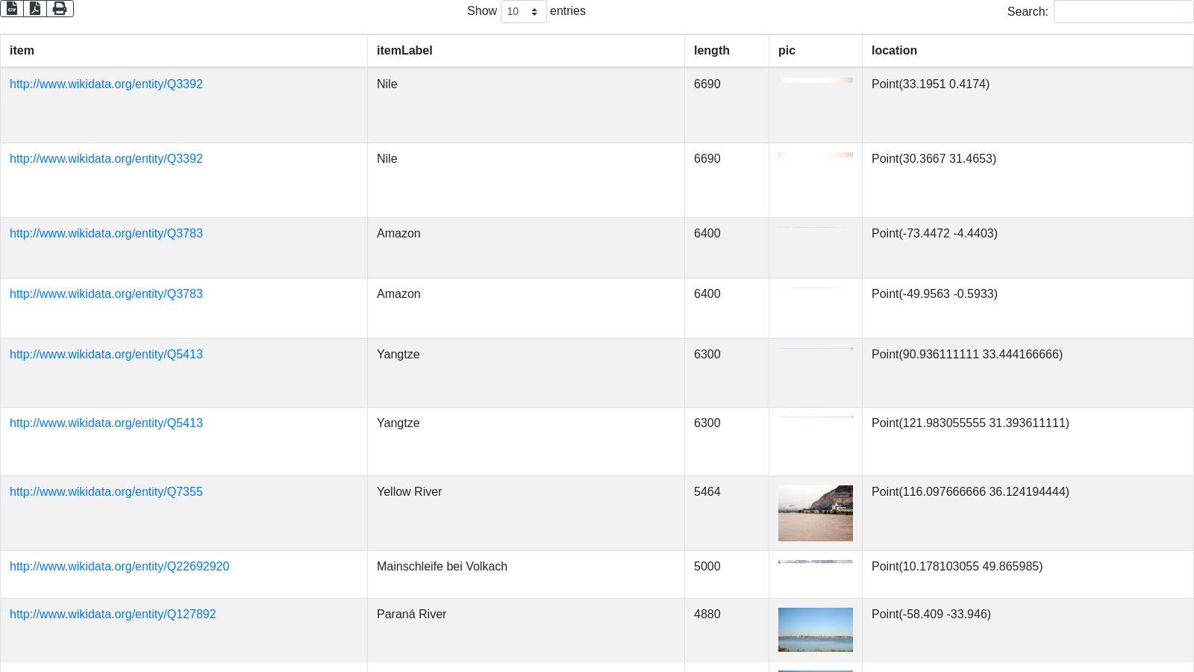Viewport: 1194px width, 672px height.
Task: Open first Nile Q3392 entity link
Action: pyautogui.click(x=106, y=84)
